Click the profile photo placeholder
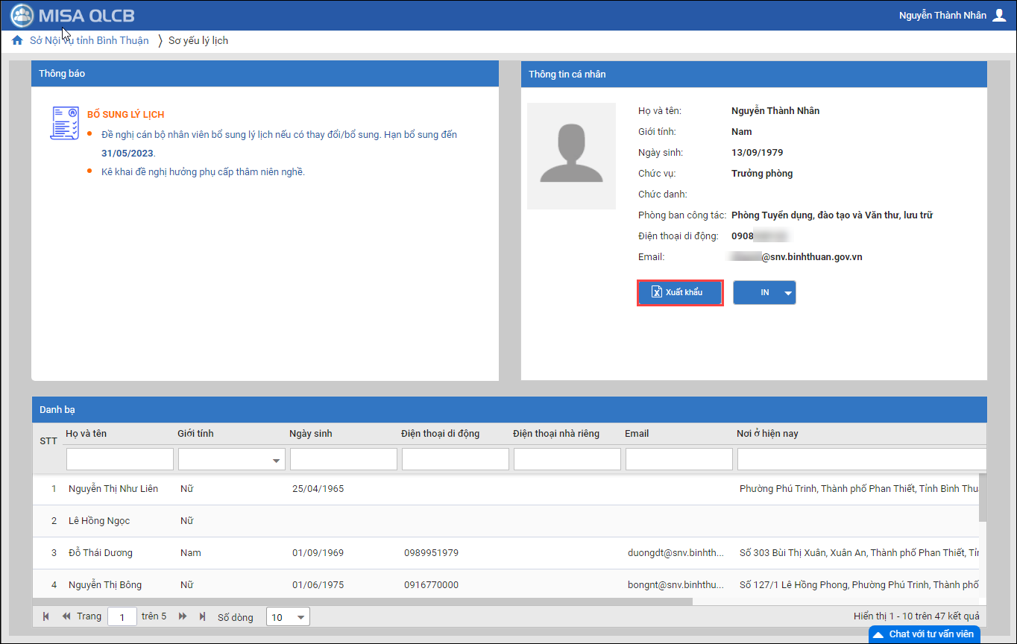Viewport: 1017px width, 644px height. (x=571, y=156)
